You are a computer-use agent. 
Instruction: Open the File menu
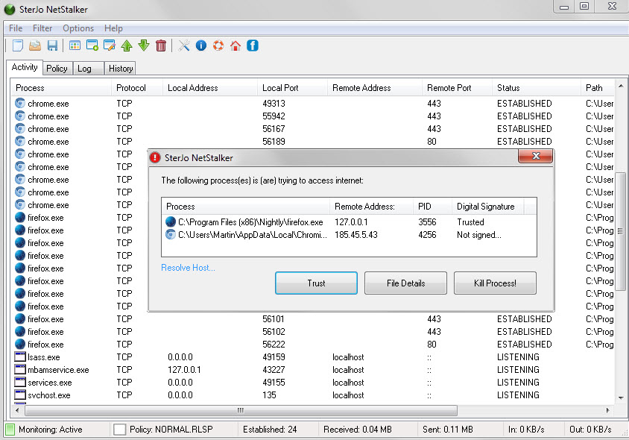point(16,28)
